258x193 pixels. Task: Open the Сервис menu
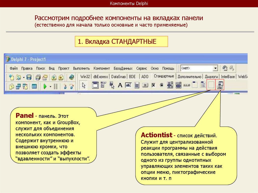click(142, 68)
